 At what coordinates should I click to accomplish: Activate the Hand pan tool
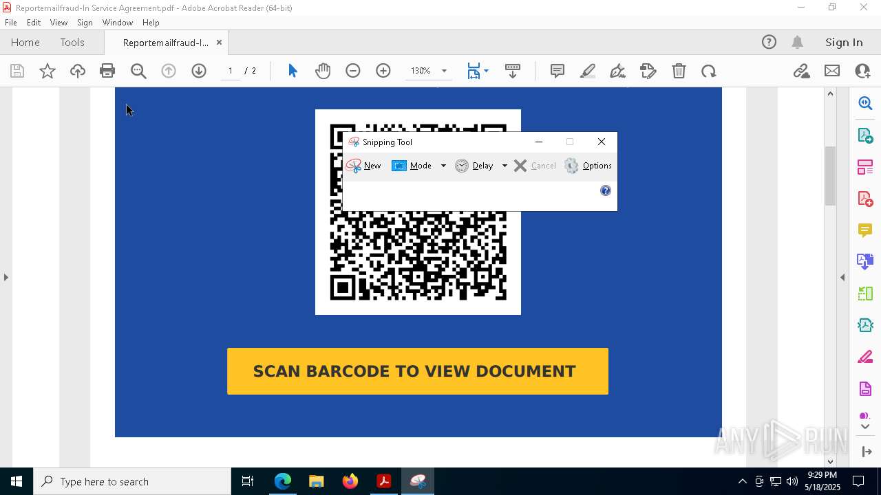(x=323, y=71)
